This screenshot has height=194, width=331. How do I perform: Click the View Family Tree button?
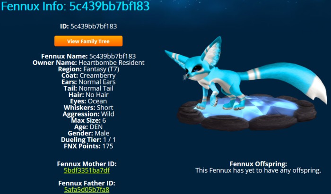[x=88, y=41]
